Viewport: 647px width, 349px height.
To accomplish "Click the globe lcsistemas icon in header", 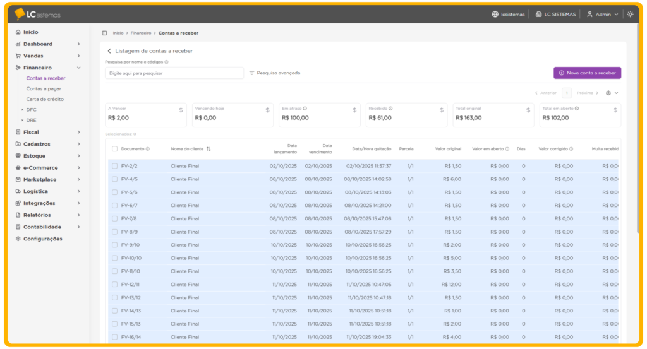I will pyautogui.click(x=495, y=14).
